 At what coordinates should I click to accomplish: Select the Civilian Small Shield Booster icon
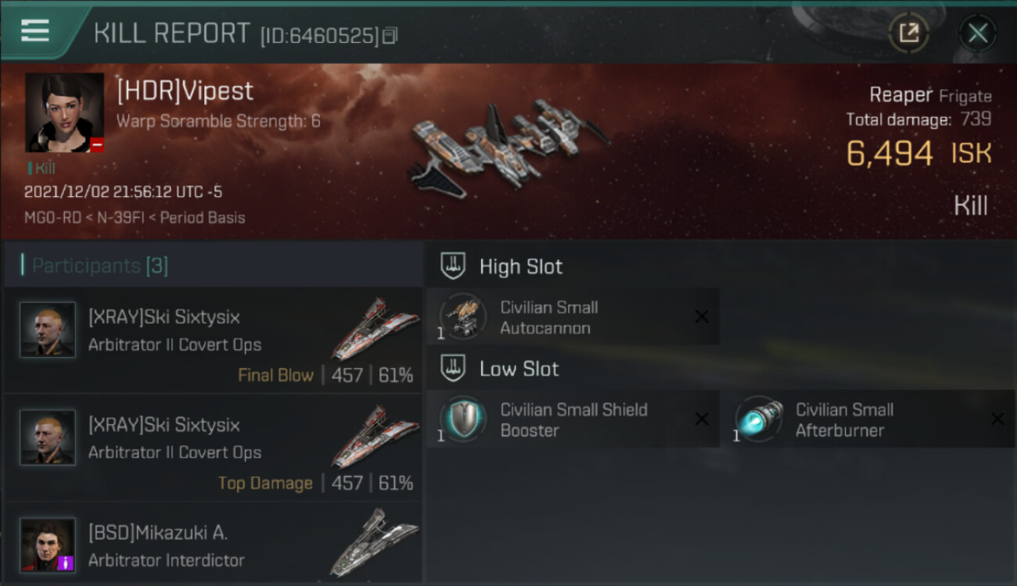(462, 420)
